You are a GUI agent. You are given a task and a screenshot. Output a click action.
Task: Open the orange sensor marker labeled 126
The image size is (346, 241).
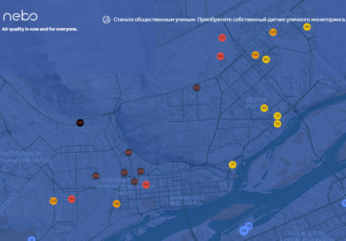click(273, 32)
